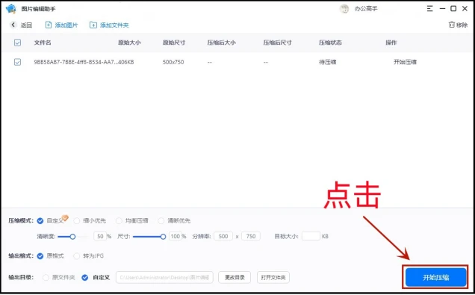Screen dimensions: 475x295
Task: Click the 文件名 column header
Action: 43,43
